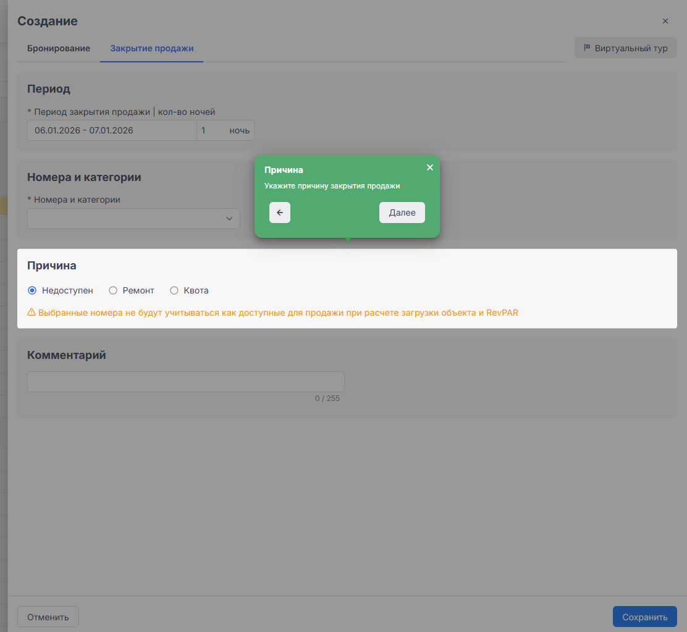Click the orange warning triangle icon
This screenshot has width=687, height=632.
(x=32, y=313)
